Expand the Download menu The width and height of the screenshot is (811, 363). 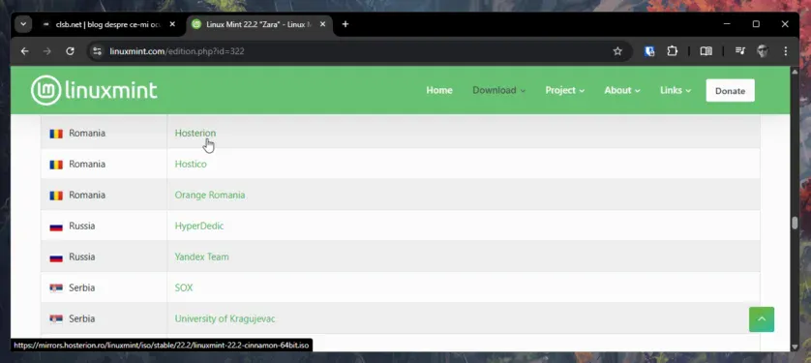[x=498, y=90]
